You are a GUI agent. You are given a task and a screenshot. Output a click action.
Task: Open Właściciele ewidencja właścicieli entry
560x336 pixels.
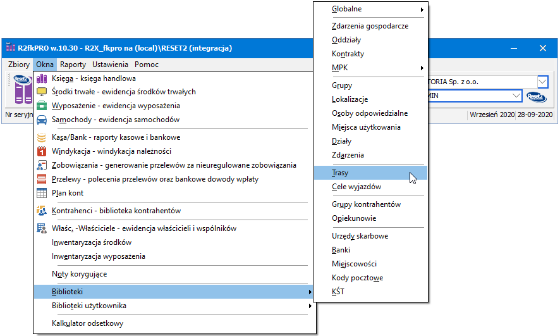[x=175, y=228]
